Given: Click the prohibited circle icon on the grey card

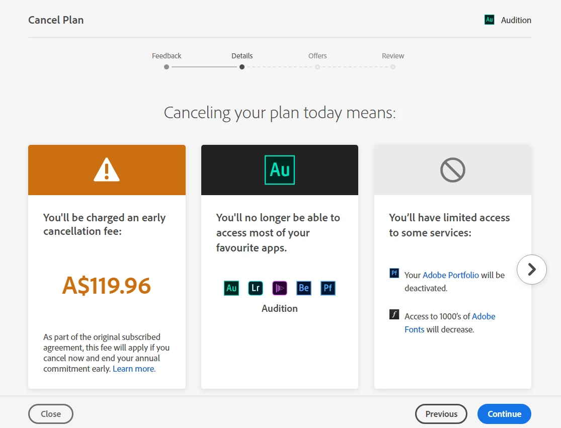Looking at the screenshot, I should pyautogui.click(x=453, y=170).
